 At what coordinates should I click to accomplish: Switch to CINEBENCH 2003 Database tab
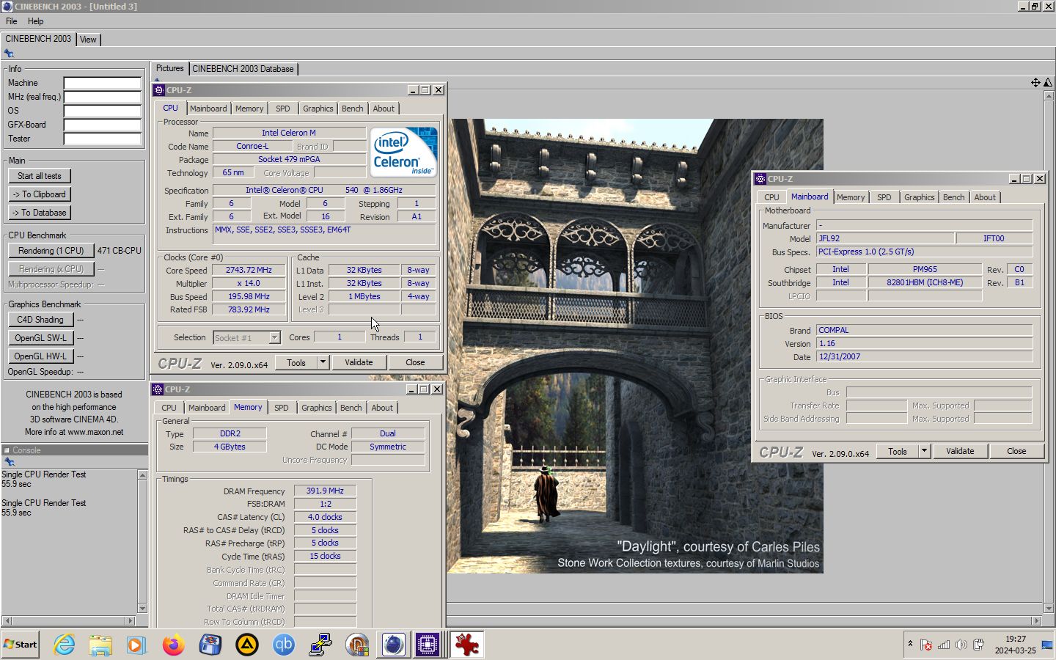pyautogui.click(x=243, y=69)
